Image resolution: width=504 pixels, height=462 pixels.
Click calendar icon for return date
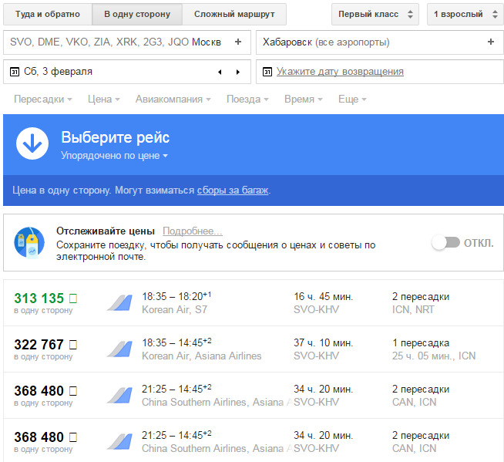pos(267,72)
